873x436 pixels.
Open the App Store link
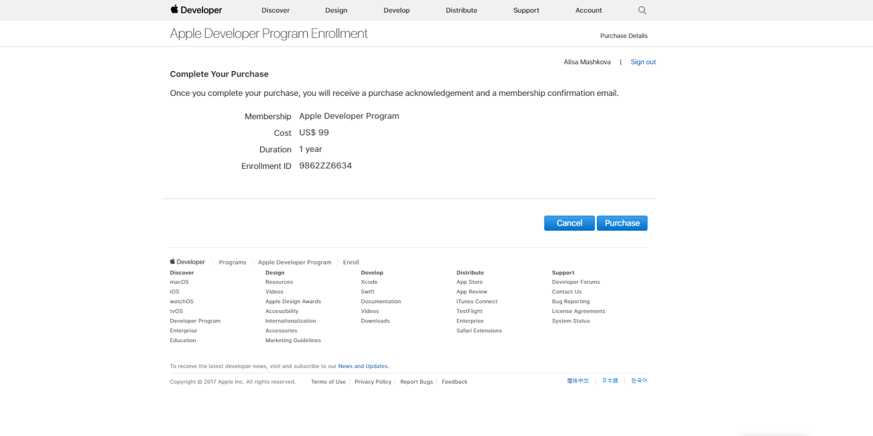click(470, 282)
